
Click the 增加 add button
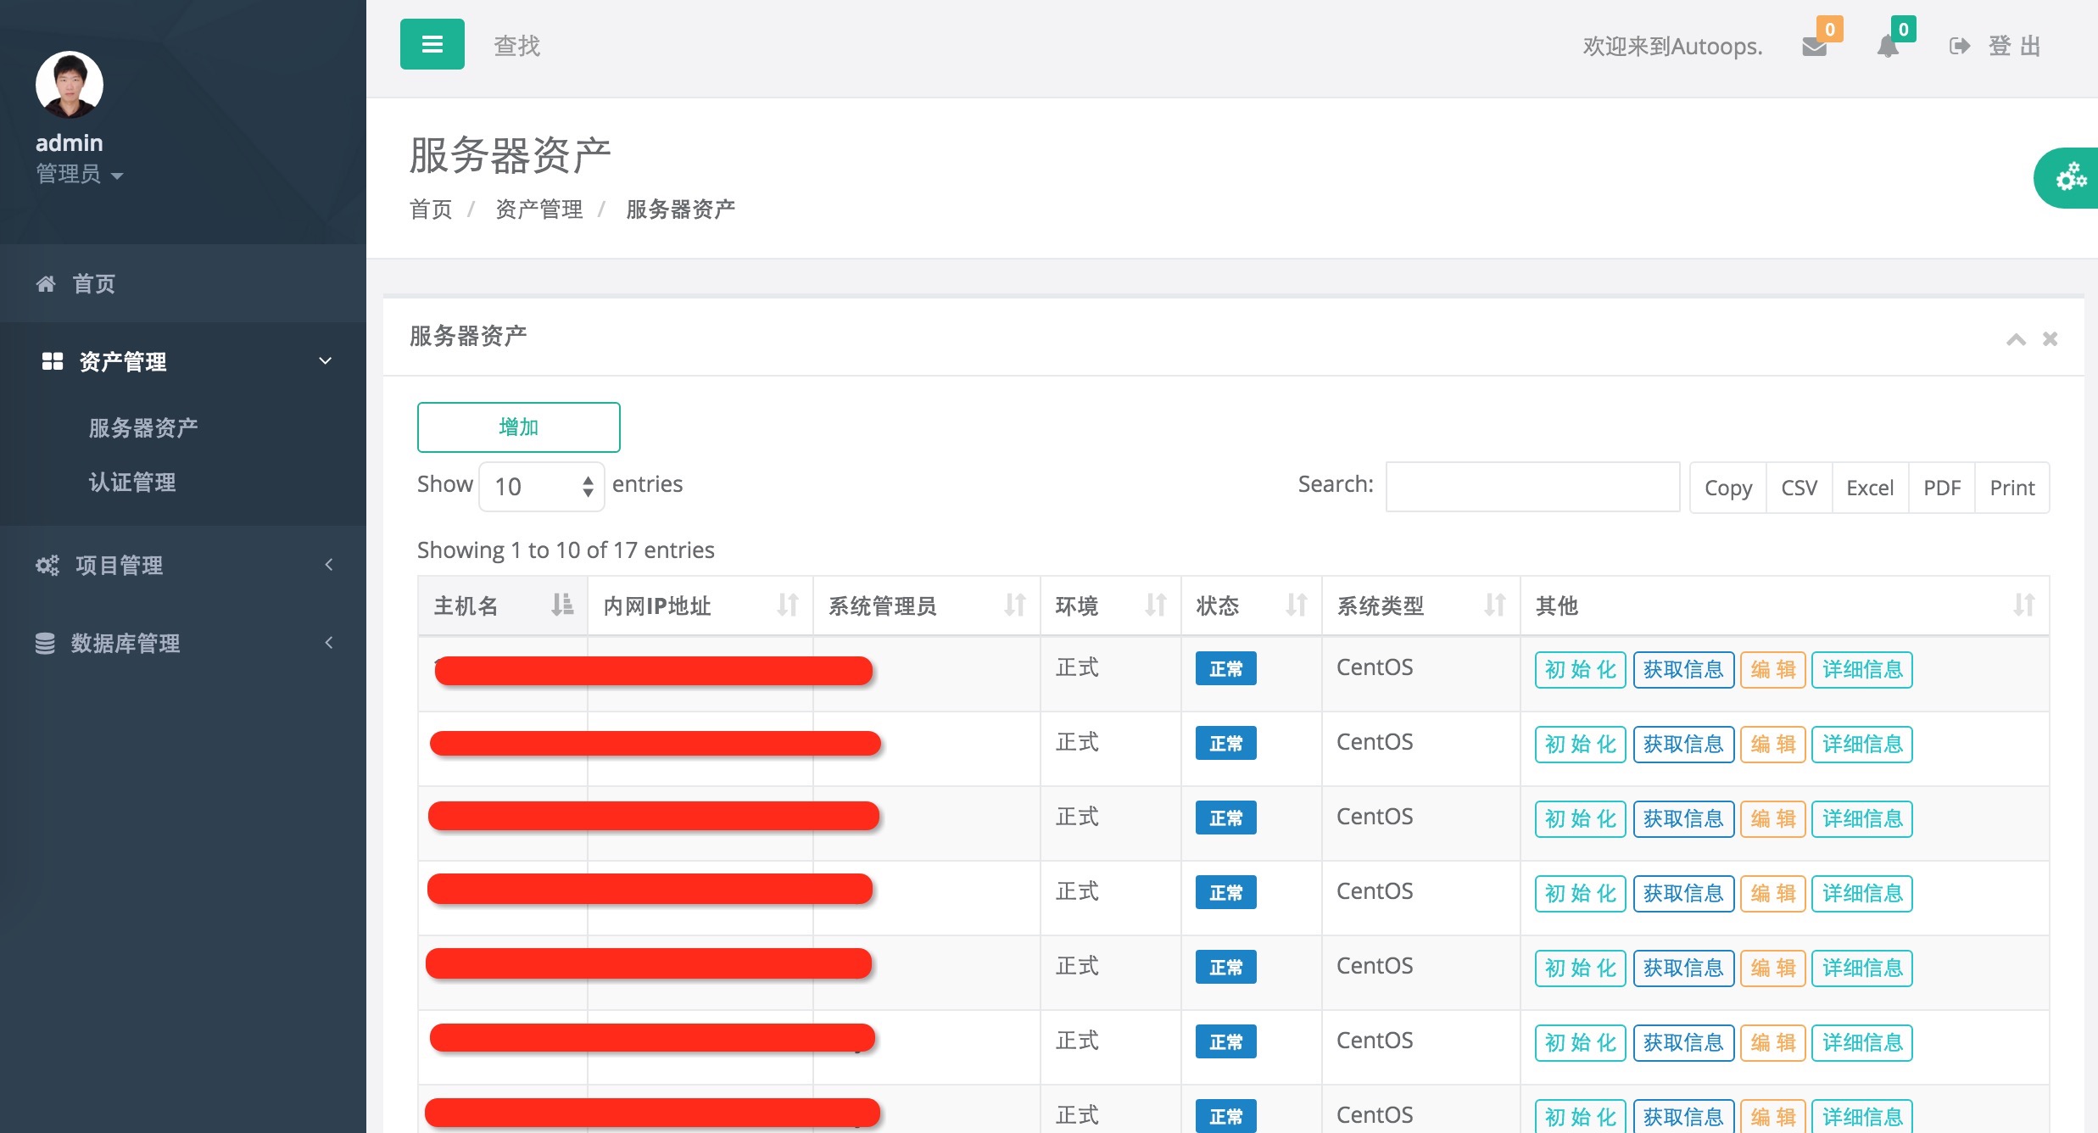click(518, 427)
